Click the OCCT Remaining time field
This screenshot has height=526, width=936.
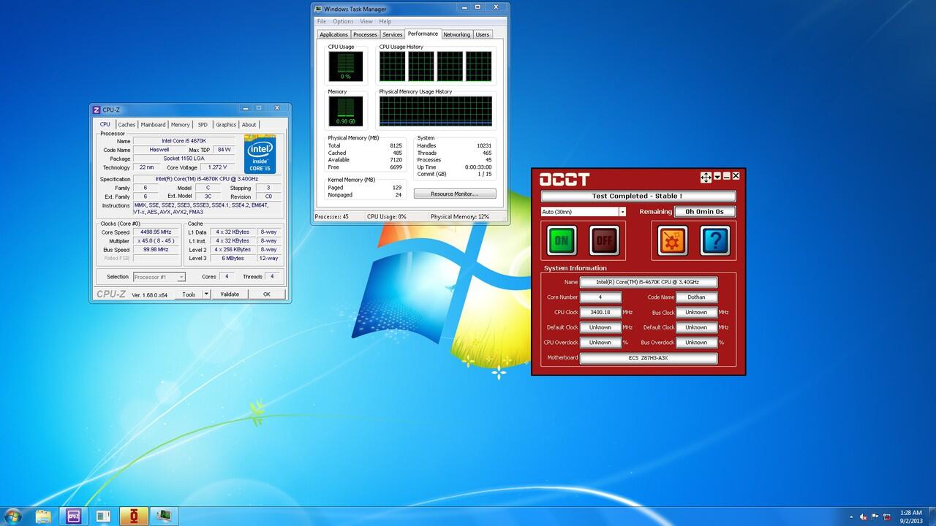click(705, 212)
